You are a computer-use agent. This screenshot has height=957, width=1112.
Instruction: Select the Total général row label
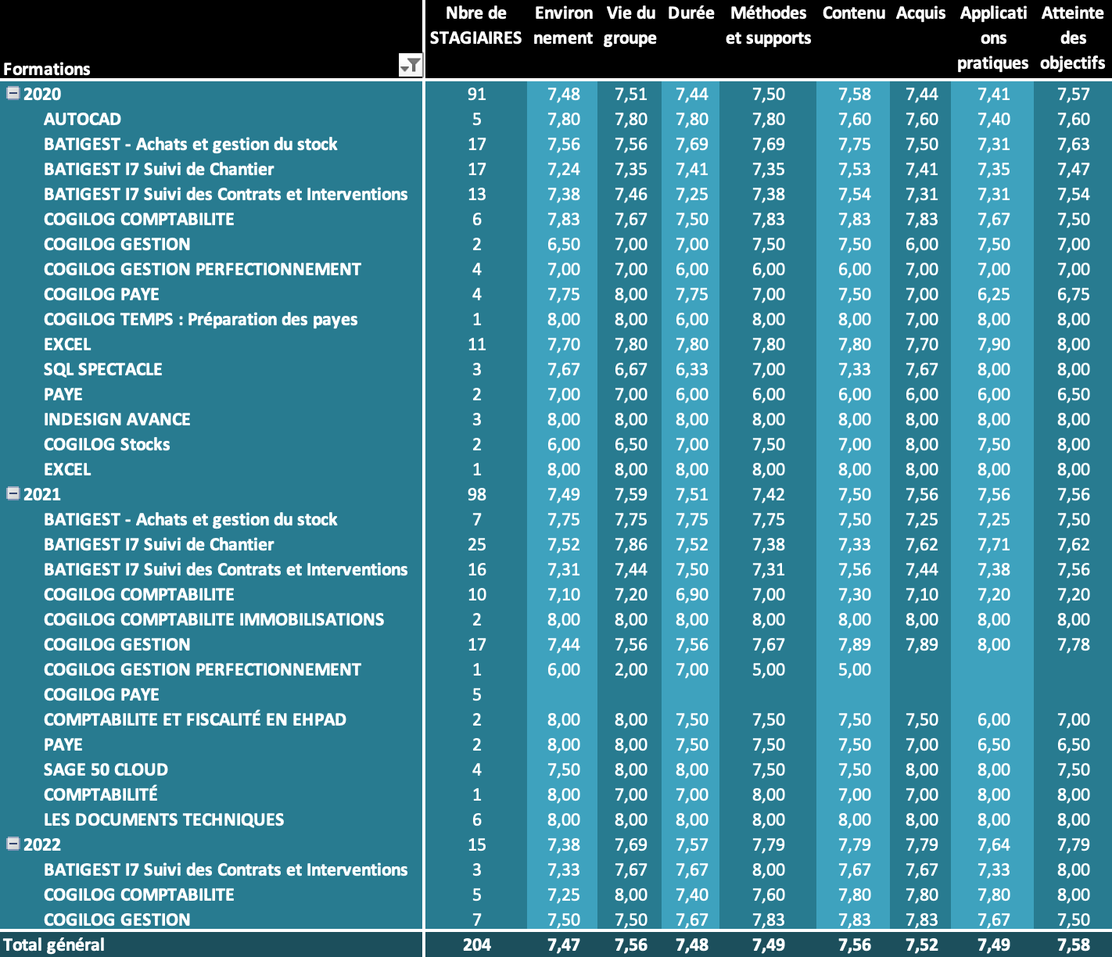pos(54,944)
